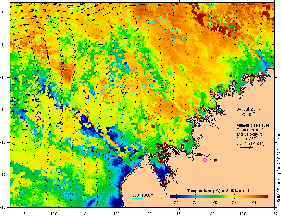Click the longitude axis label '122'
Image resolution: width=281 pixels, height=217 pixels.
[117, 213]
